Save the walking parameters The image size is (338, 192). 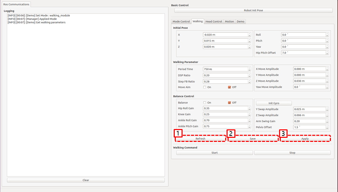click(x=253, y=138)
